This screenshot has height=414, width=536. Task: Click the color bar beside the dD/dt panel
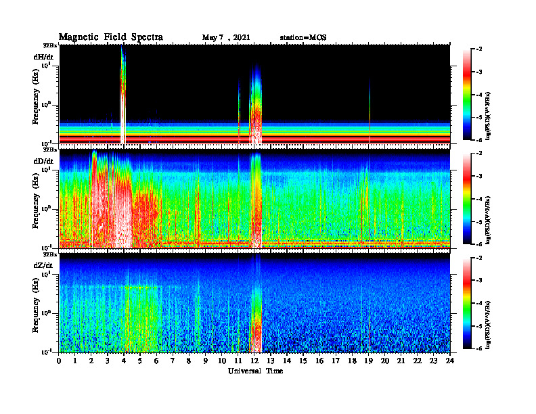(466, 199)
